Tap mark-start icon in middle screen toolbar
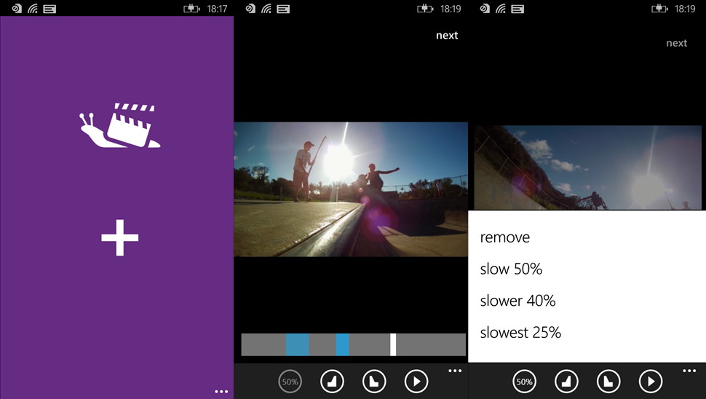 click(333, 382)
